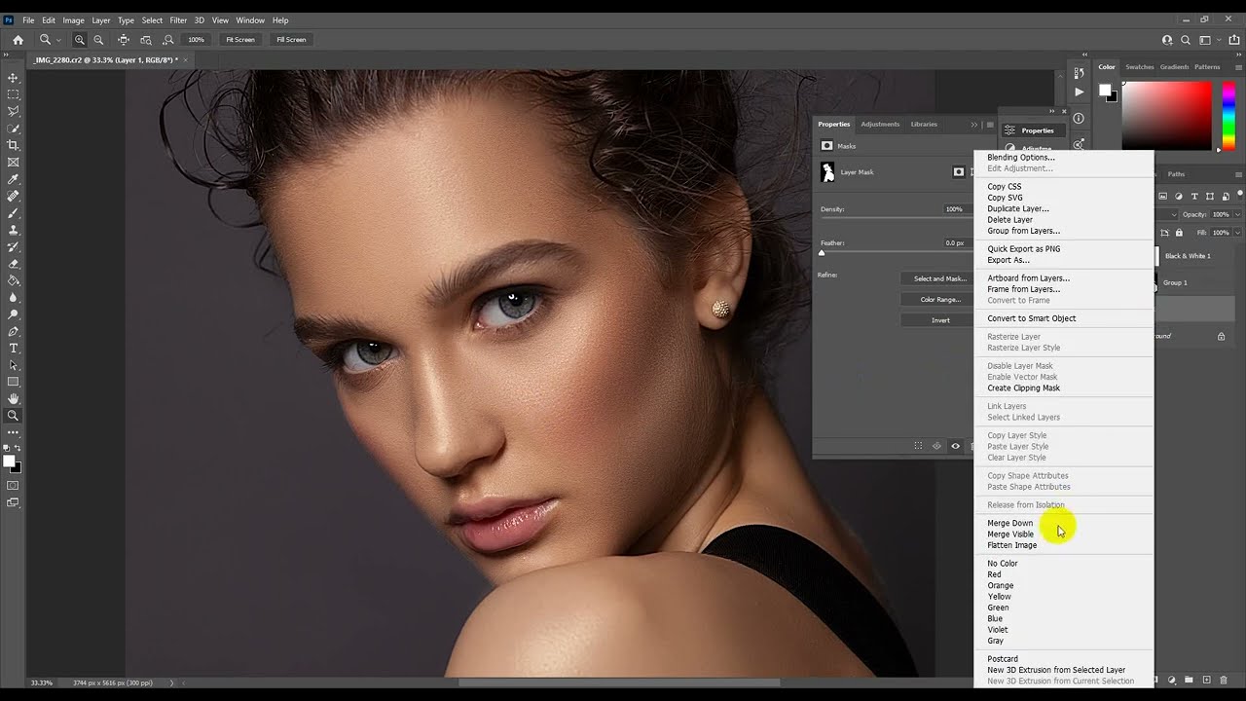
Task: Select the Blur tool
Action: (x=14, y=297)
